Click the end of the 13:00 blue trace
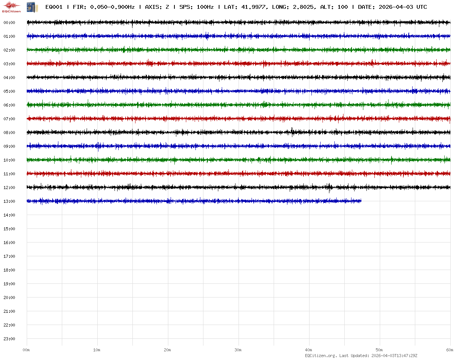Viewport: 458px width, 359px height. (x=361, y=201)
